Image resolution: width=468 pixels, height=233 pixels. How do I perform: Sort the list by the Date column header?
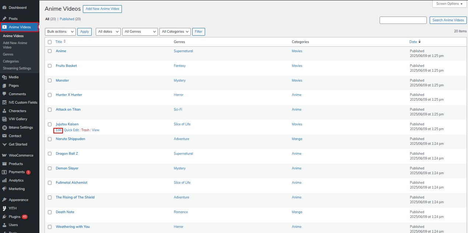click(413, 42)
